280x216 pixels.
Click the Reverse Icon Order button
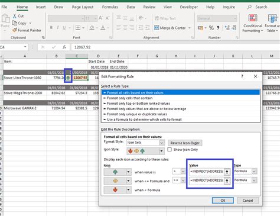(x=185, y=143)
